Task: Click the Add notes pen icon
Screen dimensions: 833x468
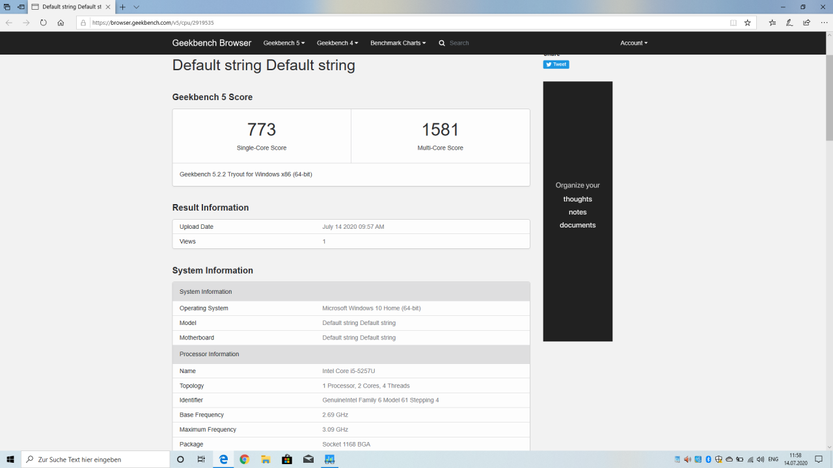Action: (x=789, y=22)
